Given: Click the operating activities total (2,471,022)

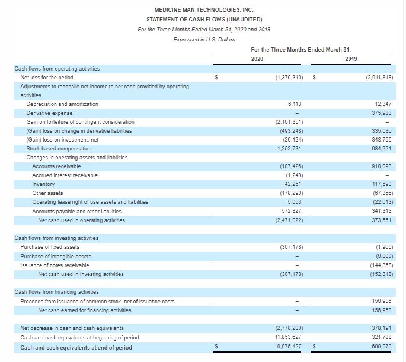Looking at the screenshot, I should [289, 220].
